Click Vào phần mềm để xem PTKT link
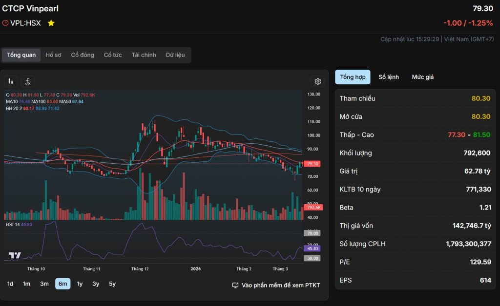The height and width of the screenshot is (306, 500). 281,285
